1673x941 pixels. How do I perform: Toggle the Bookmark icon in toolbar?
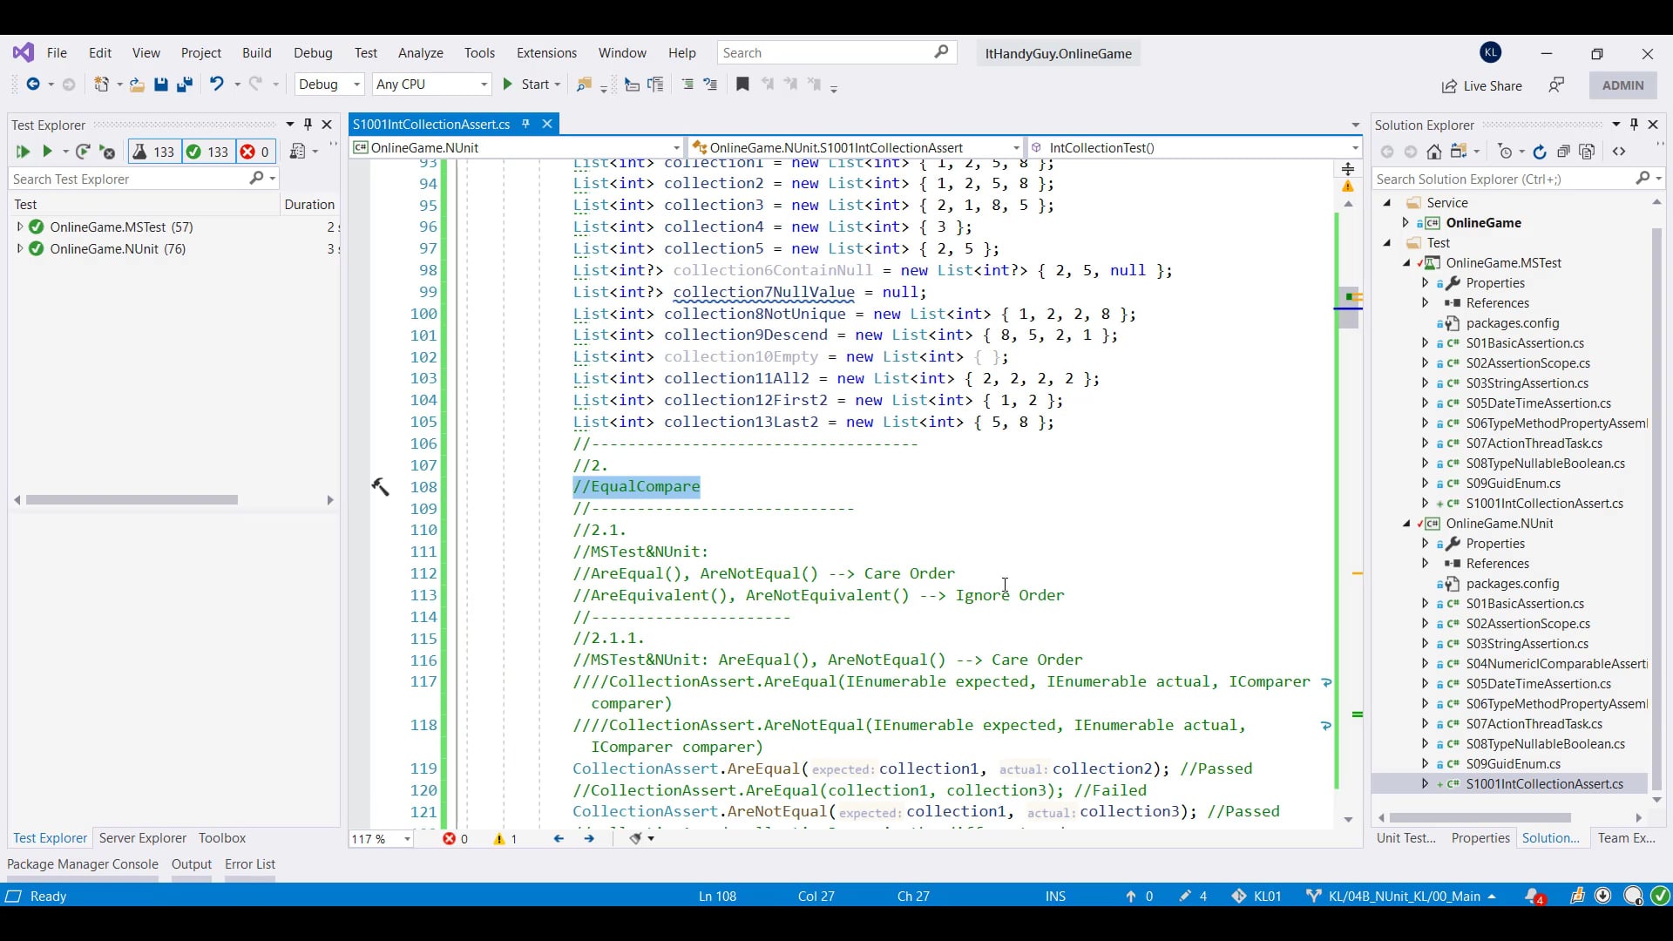(x=742, y=85)
